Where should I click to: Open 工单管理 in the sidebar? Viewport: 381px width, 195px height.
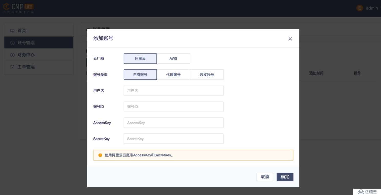pyautogui.click(x=39, y=67)
